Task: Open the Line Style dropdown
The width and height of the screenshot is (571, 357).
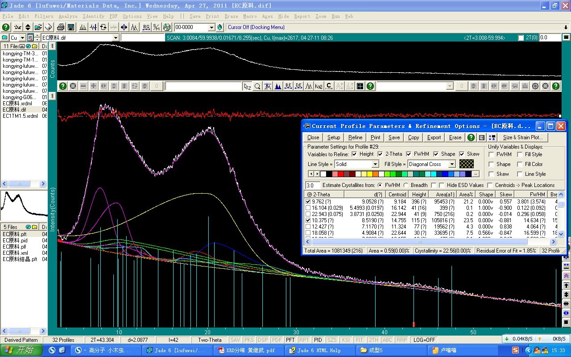Action: pyautogui.click(x=375, y=164)
